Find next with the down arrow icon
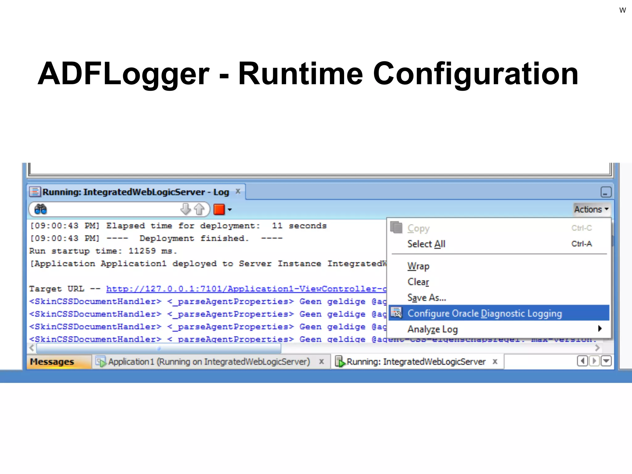Image resolution: width=632 pixels, height=474 pixels. click(x=185, y=209)
